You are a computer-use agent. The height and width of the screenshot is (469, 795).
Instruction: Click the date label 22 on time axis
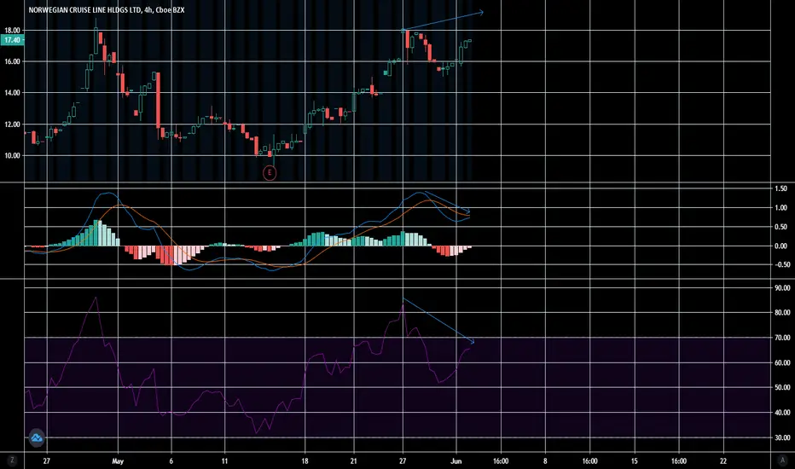[723, 461]
